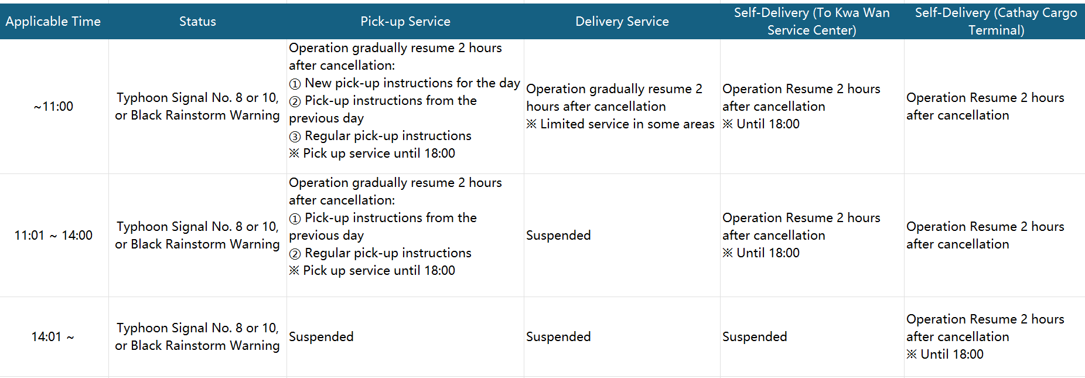The width and height of the screenshot is (1085, 378).
Task: Select the 11:01 ~ 14:00 time cell
Action: (x=53, y=236)
